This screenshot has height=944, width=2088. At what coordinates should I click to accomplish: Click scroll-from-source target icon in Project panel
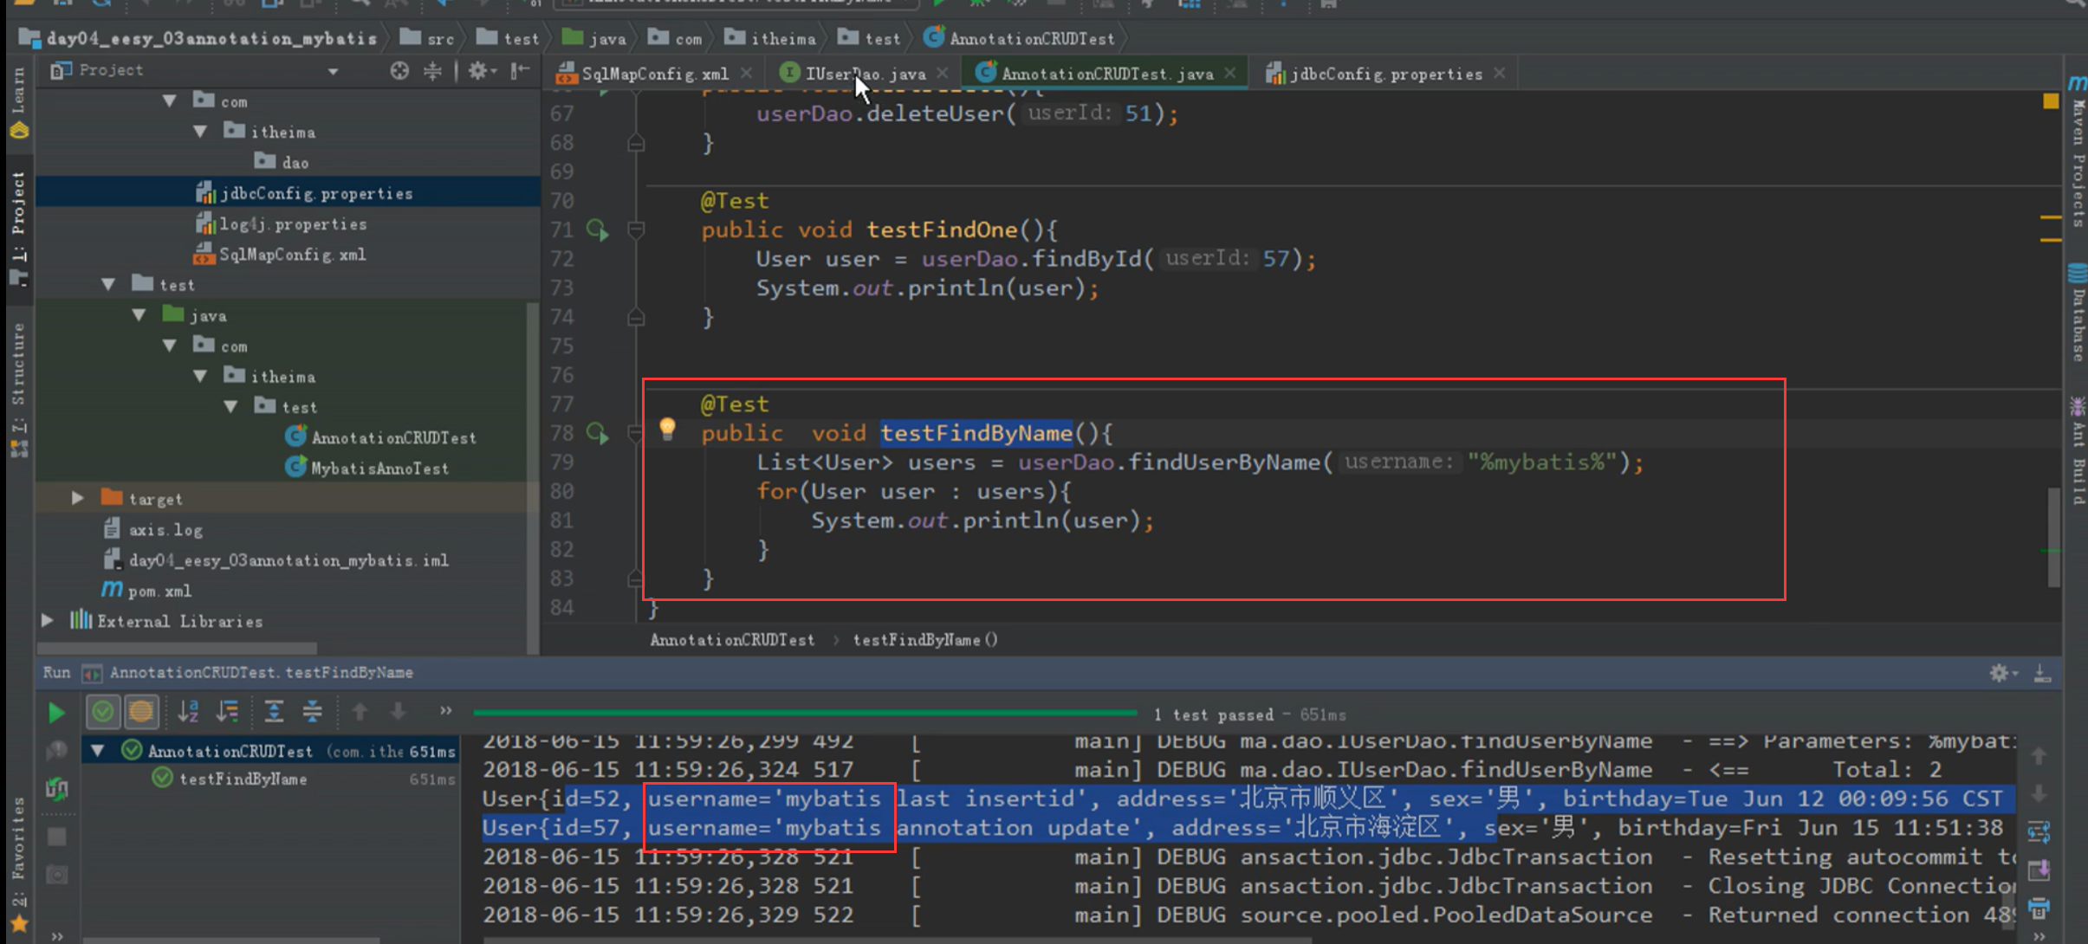click(x=399, y=71)
